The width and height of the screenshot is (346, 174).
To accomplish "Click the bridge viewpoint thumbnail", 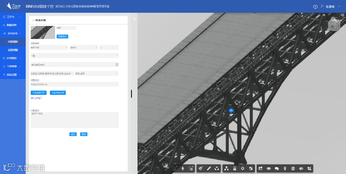I will 43,33.
